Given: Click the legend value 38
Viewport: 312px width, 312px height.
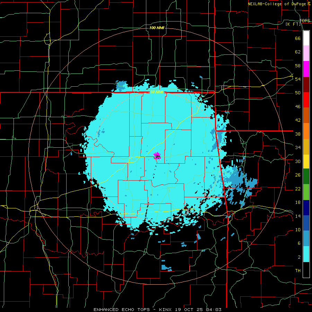Looking at the screenshot, I should tap(298, 134).
